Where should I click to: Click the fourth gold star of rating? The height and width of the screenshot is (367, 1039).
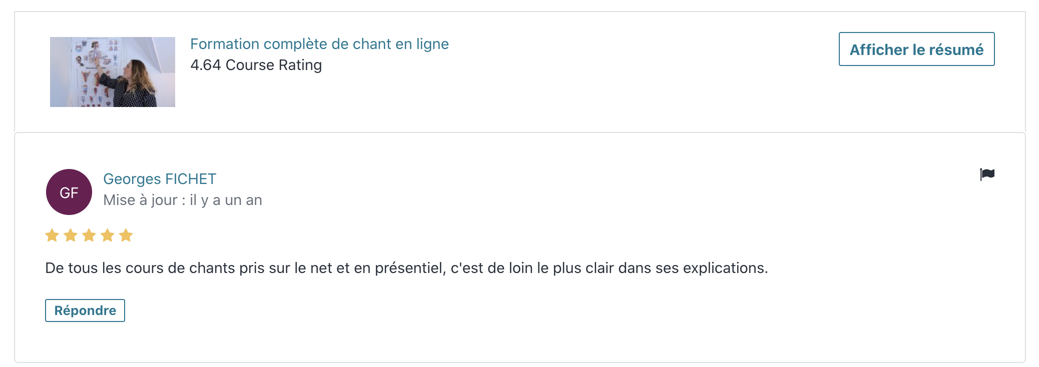click(x=108, y=235)
